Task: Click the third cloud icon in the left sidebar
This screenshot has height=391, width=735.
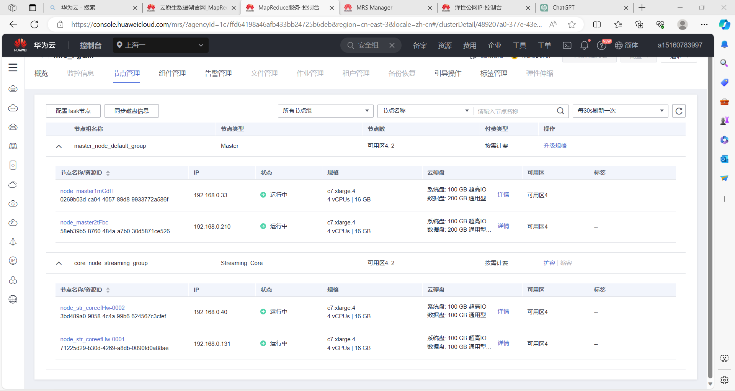Action: 13,127
